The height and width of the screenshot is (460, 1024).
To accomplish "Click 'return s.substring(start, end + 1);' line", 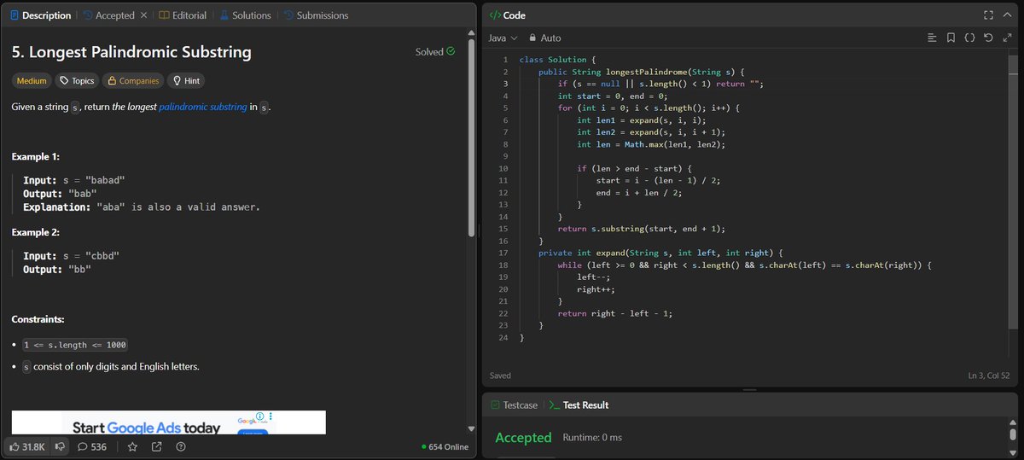I will [x=641, y=229].
